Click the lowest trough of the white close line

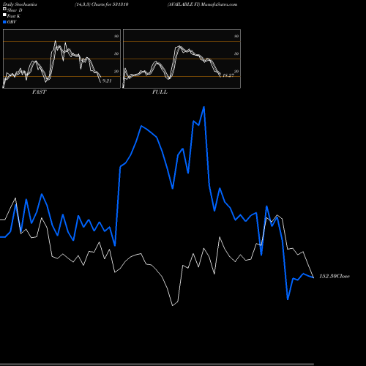[x=173, y=305]
